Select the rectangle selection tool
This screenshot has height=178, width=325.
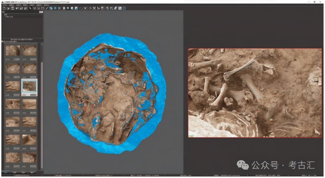(43, 8)
